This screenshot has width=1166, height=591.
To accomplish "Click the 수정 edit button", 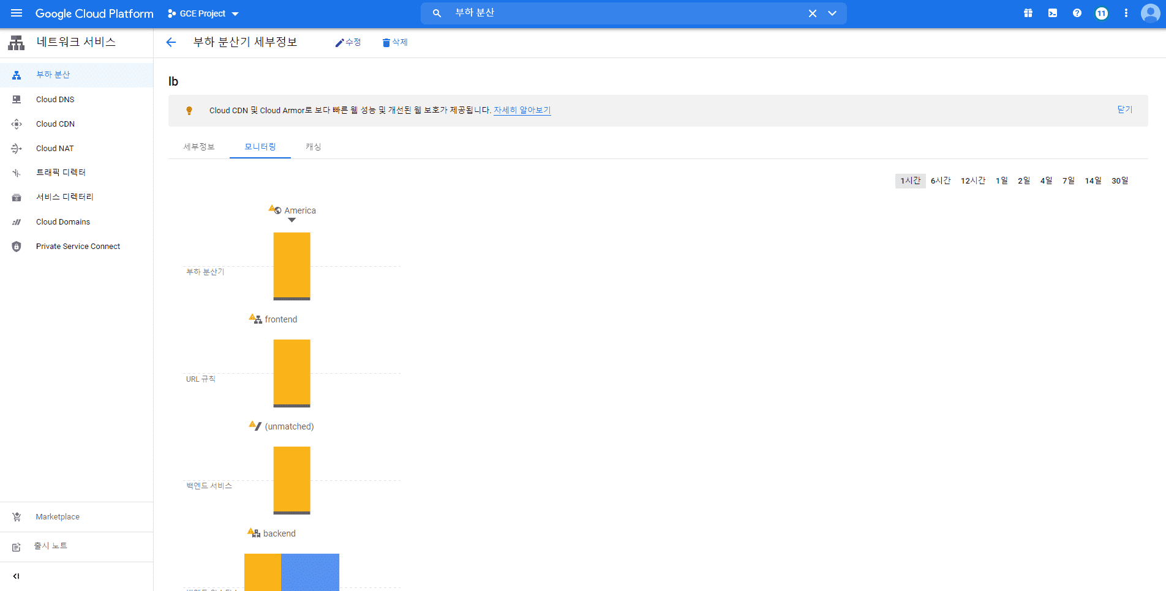I will point(348,42).
